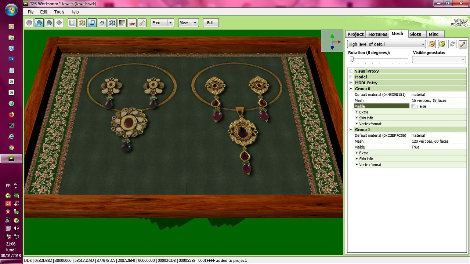
Task: Click the import mesh icon with green arrow
Action: coord(442,44)
